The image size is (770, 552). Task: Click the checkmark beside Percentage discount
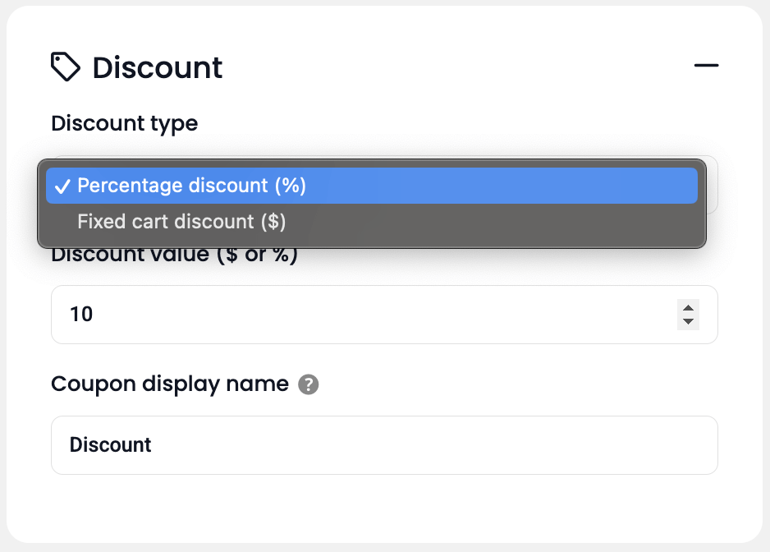click(62, 186)
